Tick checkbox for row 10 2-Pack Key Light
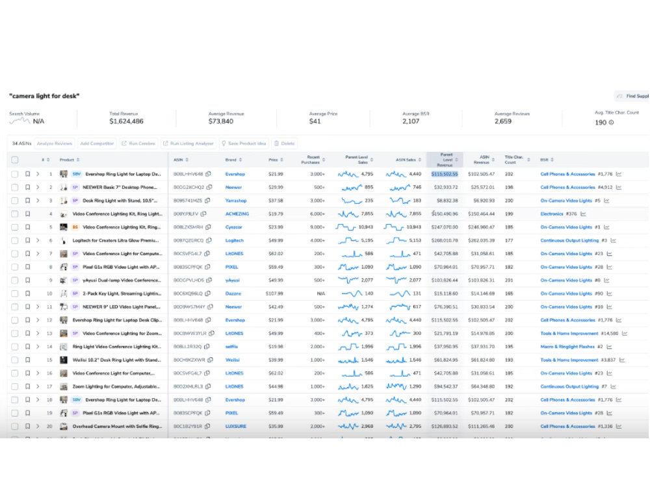 (15, 293)
